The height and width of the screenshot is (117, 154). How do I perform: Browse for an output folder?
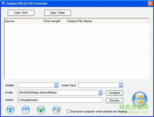114,100
